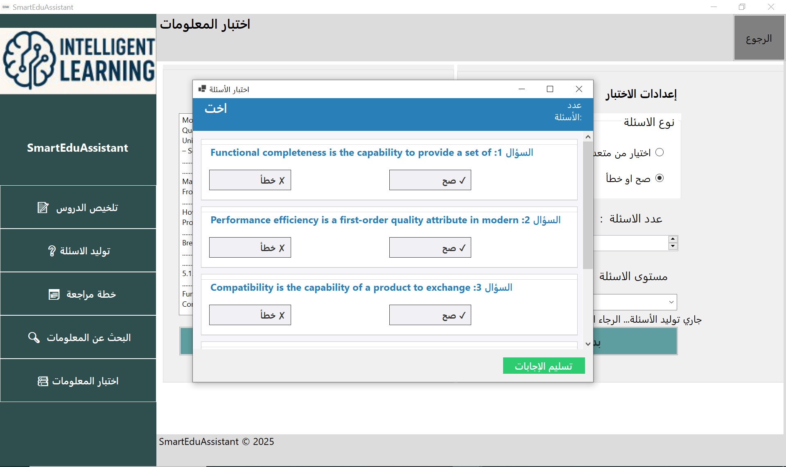Open البحث عن المعلومات from the sidebar
The width and height of the screenshot is (786, 467).
(x=78, y=337)
